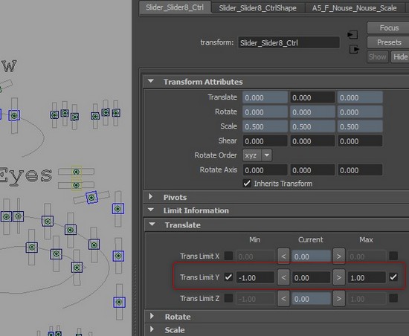Select the upper Eyes horizontal slider control
Image resolution: width=409 pixels, height=336 pixels.
[x=76, y=172]
